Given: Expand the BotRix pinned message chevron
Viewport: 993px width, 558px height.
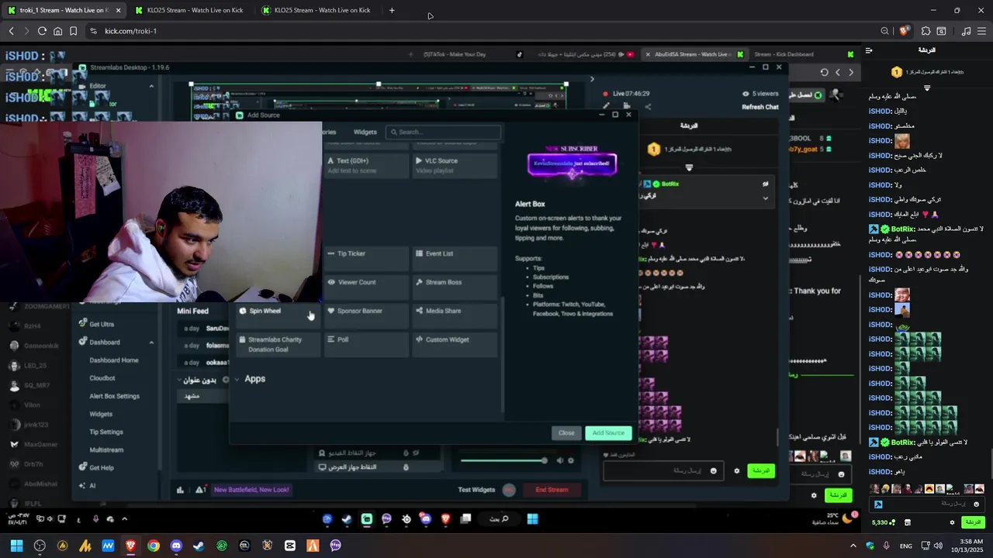Looking at the screenshot, I should [765, 198].
